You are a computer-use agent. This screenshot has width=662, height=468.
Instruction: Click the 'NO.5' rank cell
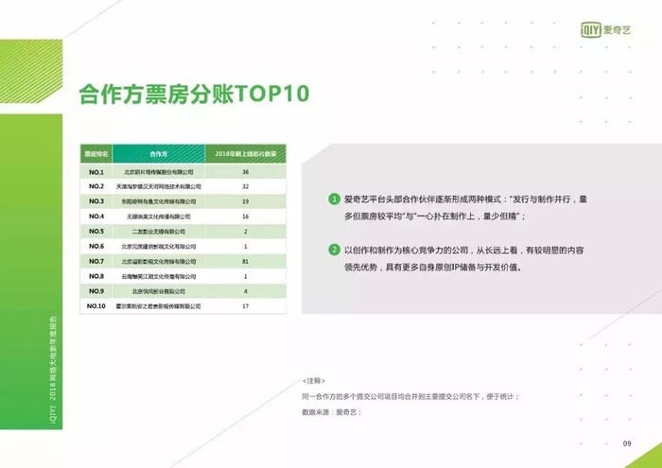pyautogui.click(x=96, y=232)
